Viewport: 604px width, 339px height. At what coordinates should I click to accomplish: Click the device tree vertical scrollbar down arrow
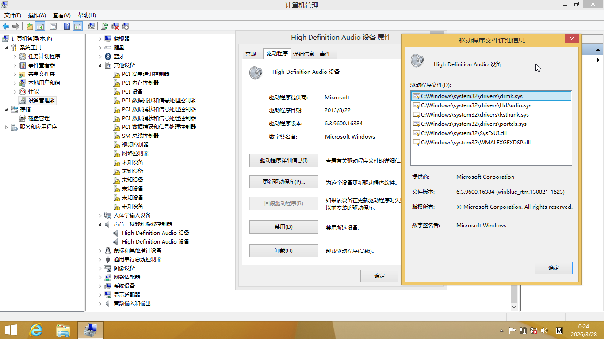[514, 307]
